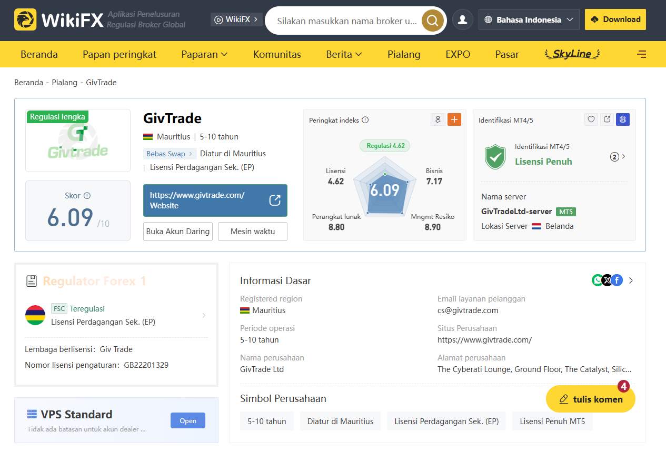Click the blue security alert icon
This screenshot has width=666, height=452.
623,119
